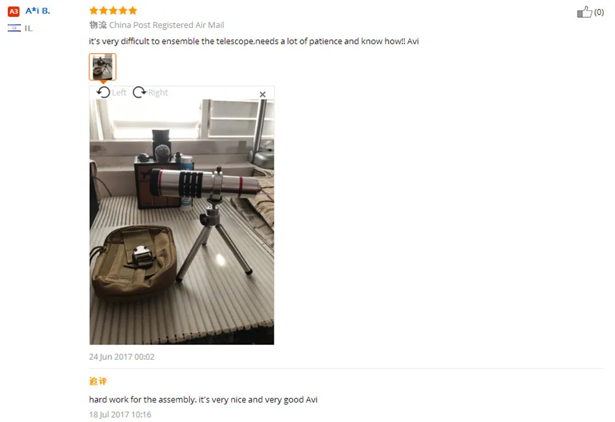Screen dimensions: 615x422
Task: Click the review date 24 Jun 2017 00:02
Action: click(x=122, y=357)
